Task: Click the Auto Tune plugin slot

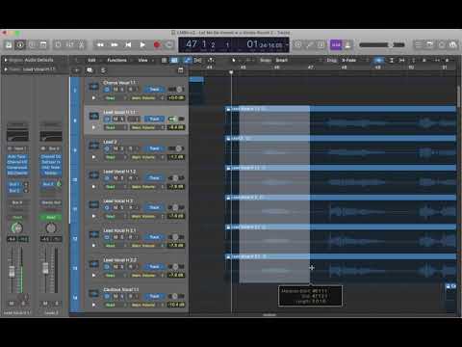Action: 17,156
